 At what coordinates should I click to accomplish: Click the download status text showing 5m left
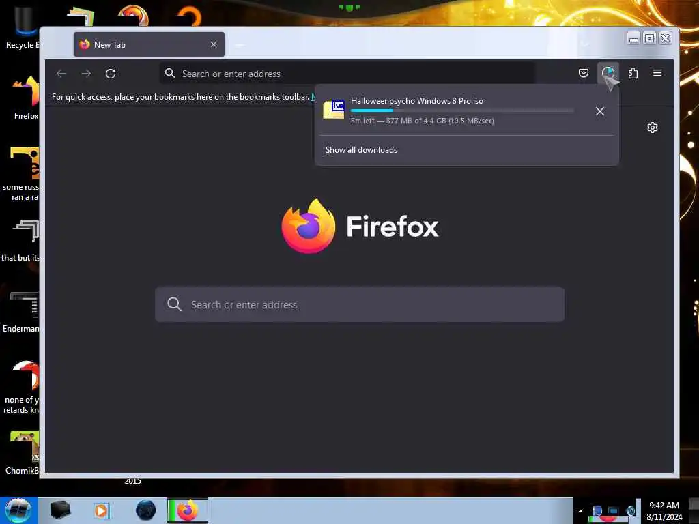point(422,121)
